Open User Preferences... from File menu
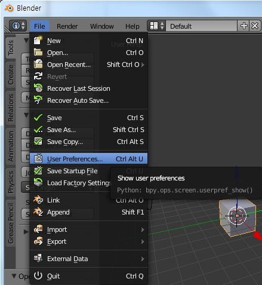Screen dimensions: 262x285 pos(89,159)
